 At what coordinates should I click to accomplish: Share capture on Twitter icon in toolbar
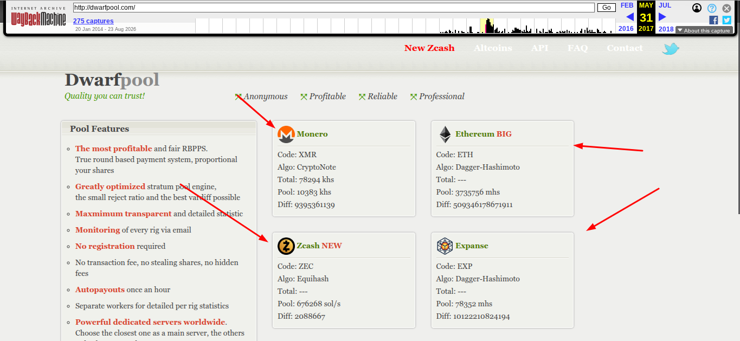(727, 20)
